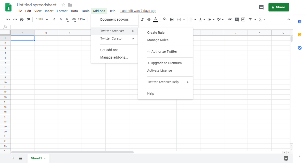Click the print icon in toolbar
306x163 pixels.
(22, 19)
